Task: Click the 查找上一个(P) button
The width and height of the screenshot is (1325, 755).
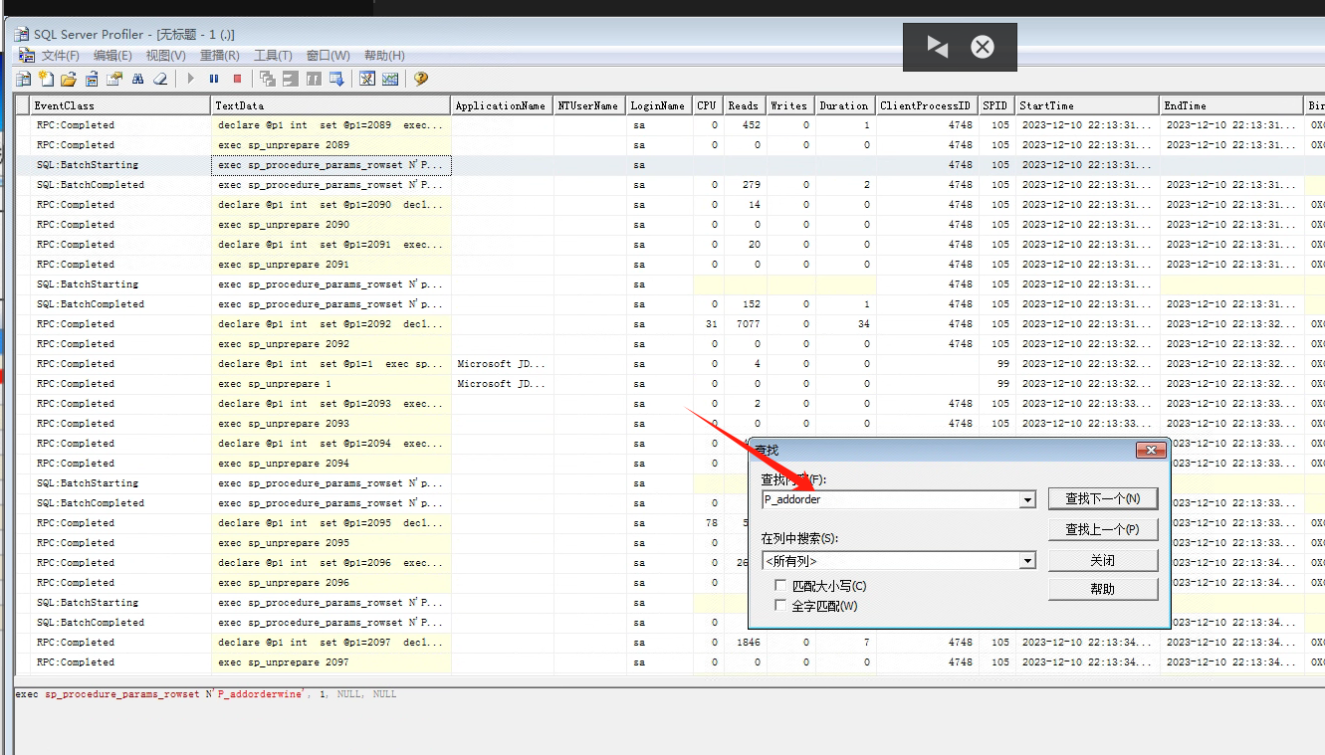Action: coord(1103,529)
